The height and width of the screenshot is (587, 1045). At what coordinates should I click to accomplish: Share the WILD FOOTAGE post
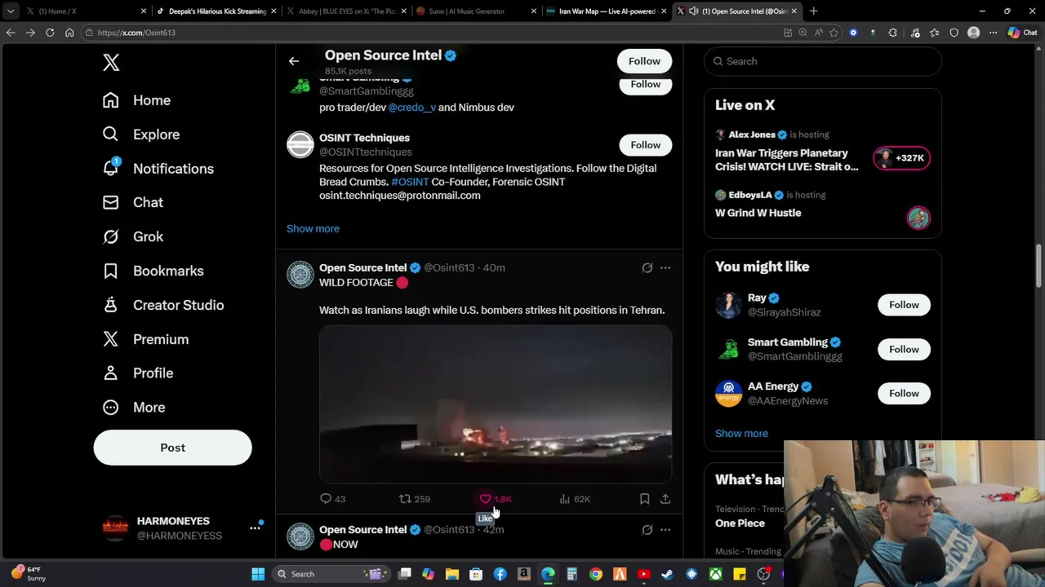665,499
